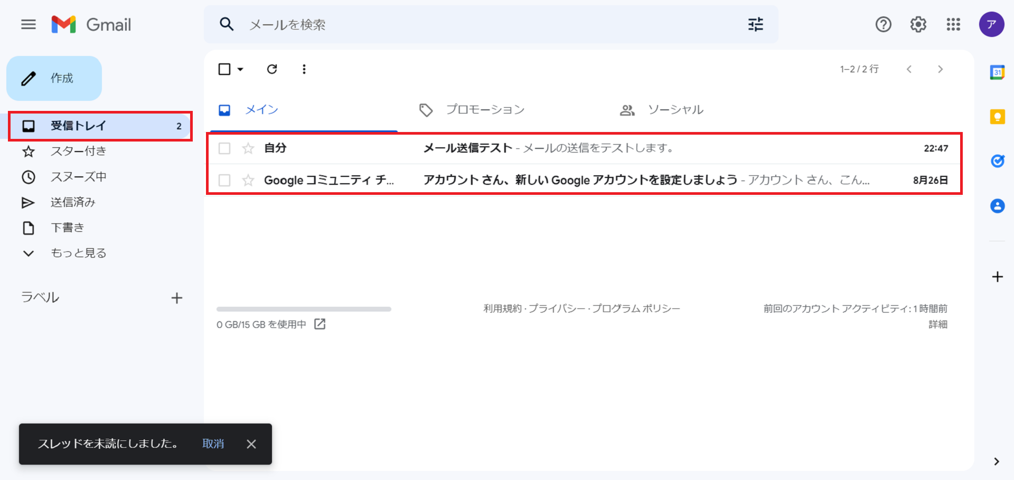This screenshot has height=480, width=1014.
Task: Click 取消 to undo marking as unread
Action: click(x=213, y=444)
